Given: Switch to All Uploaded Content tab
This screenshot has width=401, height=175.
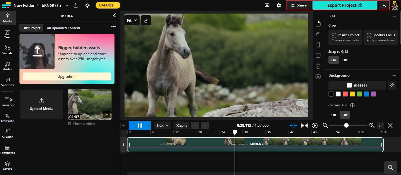Looking at the screenshot, I should click(x=63, y=28).
